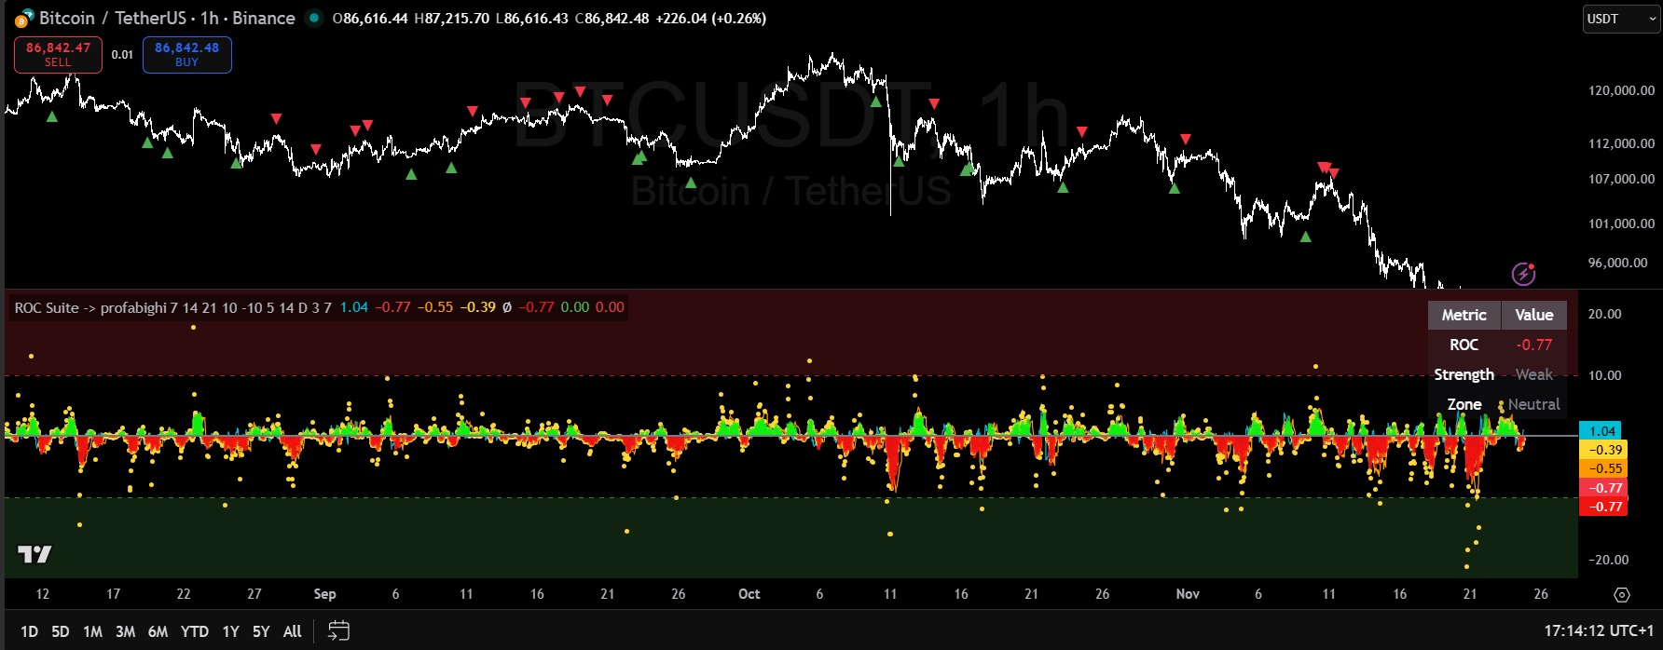
Task: Click the Value table header cell
Action: click(x=1533, y=315)
